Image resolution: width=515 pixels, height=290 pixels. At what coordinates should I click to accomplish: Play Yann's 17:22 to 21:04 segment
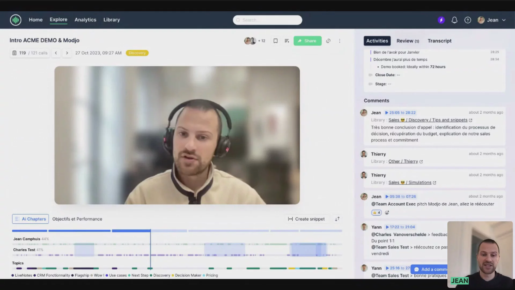tap(400, 227)
